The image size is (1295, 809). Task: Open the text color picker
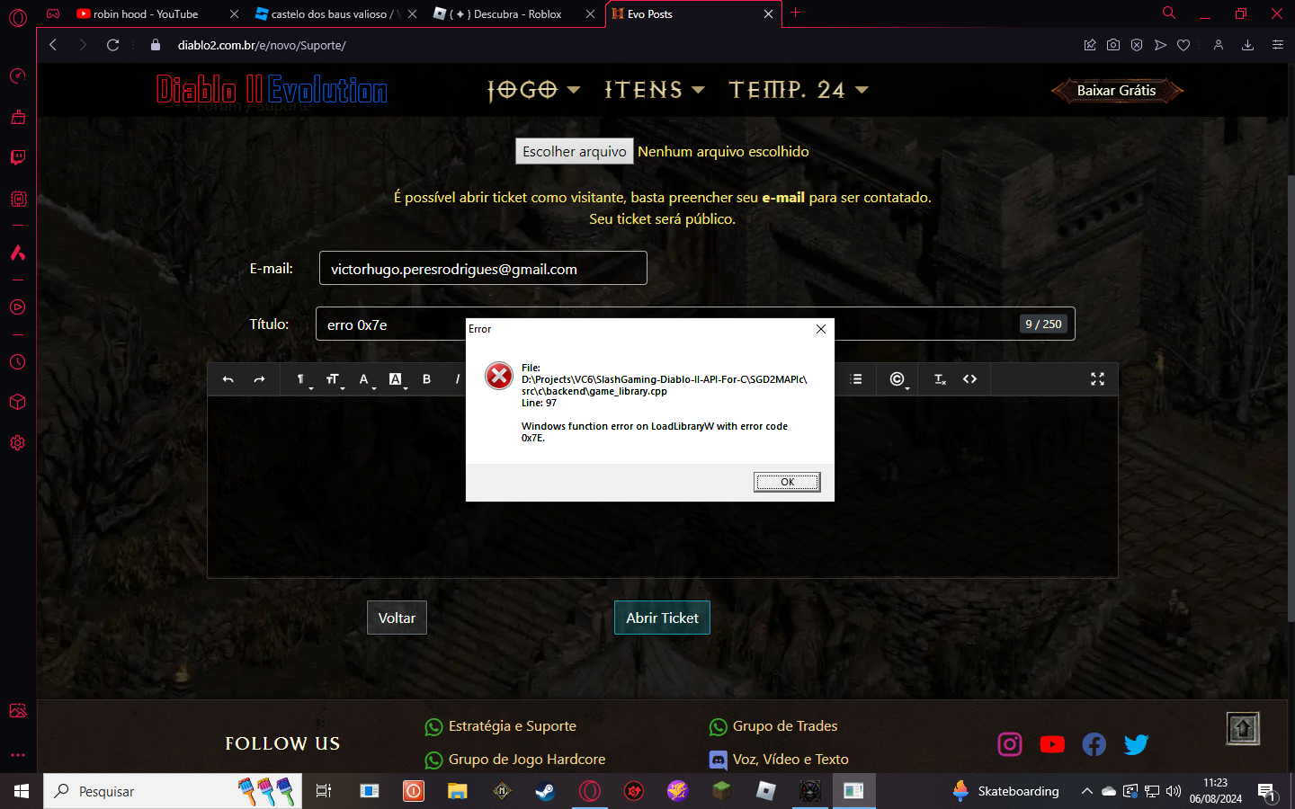[x=365, y=379]
